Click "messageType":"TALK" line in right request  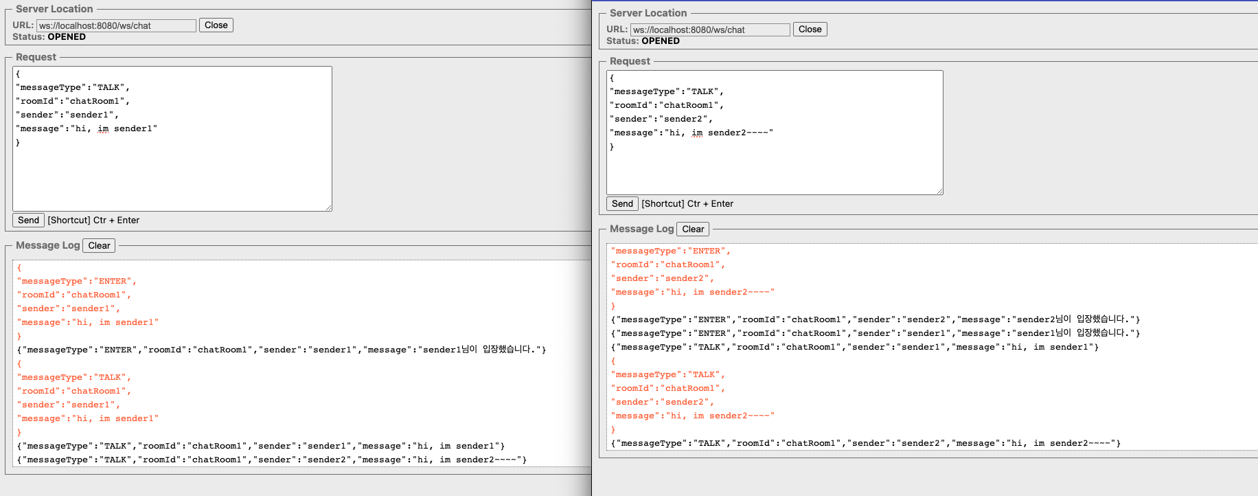pyautogui.click(x=667, y=91)
